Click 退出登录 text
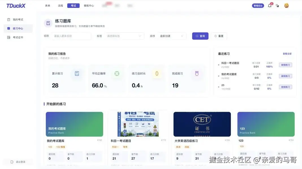This screenshot has width=302, height=169. [x=21, y=162]
